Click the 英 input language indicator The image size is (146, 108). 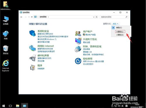122,106
